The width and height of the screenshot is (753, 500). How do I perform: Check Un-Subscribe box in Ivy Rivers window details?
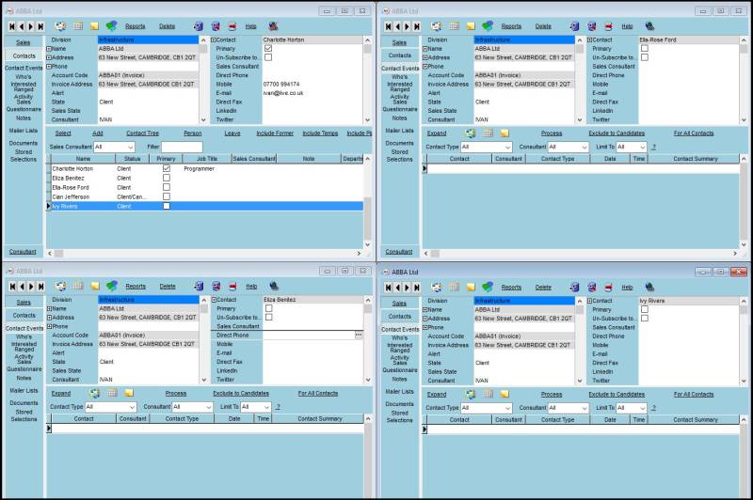[645, 318]
